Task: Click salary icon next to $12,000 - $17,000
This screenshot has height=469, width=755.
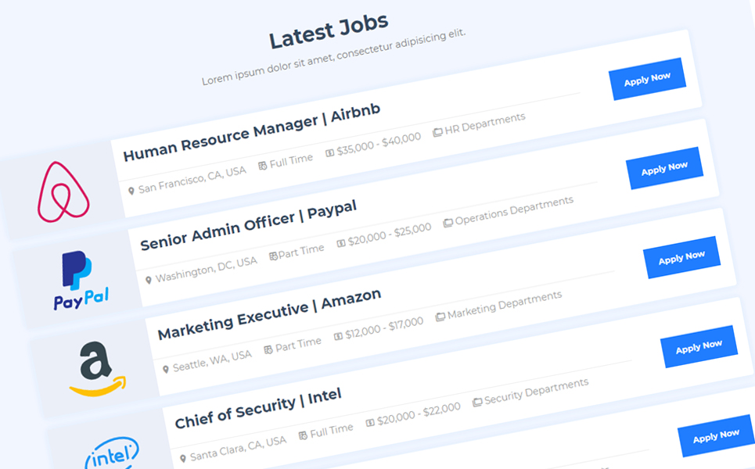Action: [x=338, y=336]
